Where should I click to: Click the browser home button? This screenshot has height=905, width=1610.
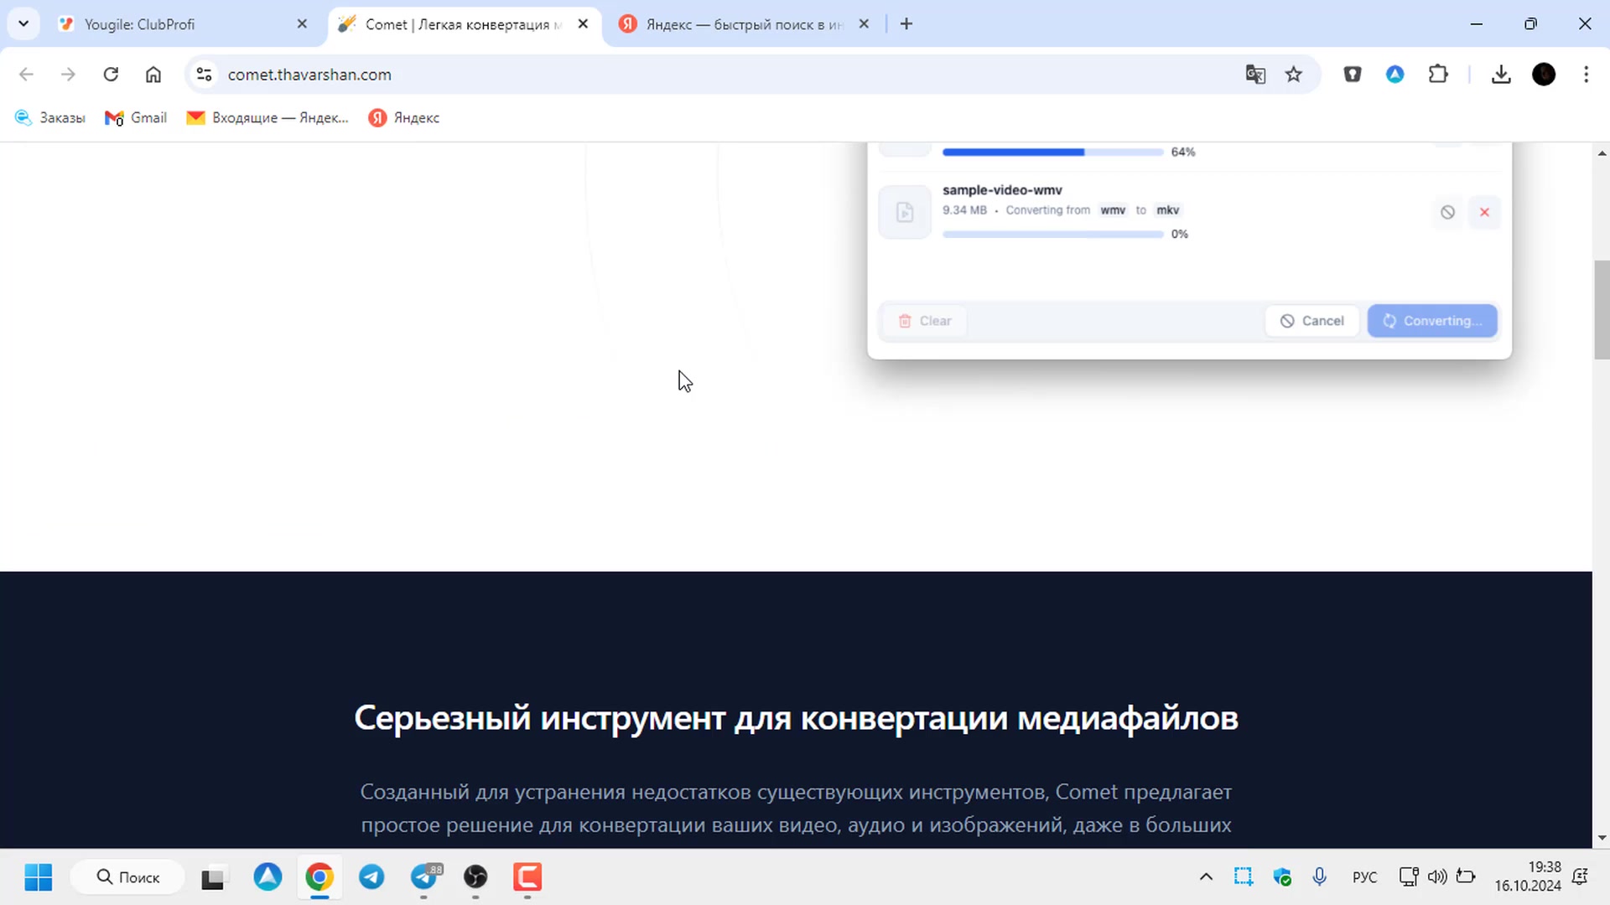coord(153,74)
